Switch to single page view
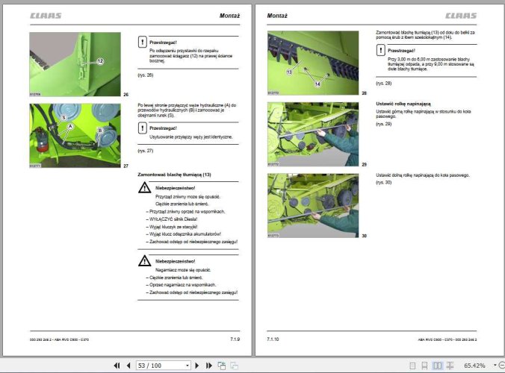505x373 pixels. click(412, 366)
